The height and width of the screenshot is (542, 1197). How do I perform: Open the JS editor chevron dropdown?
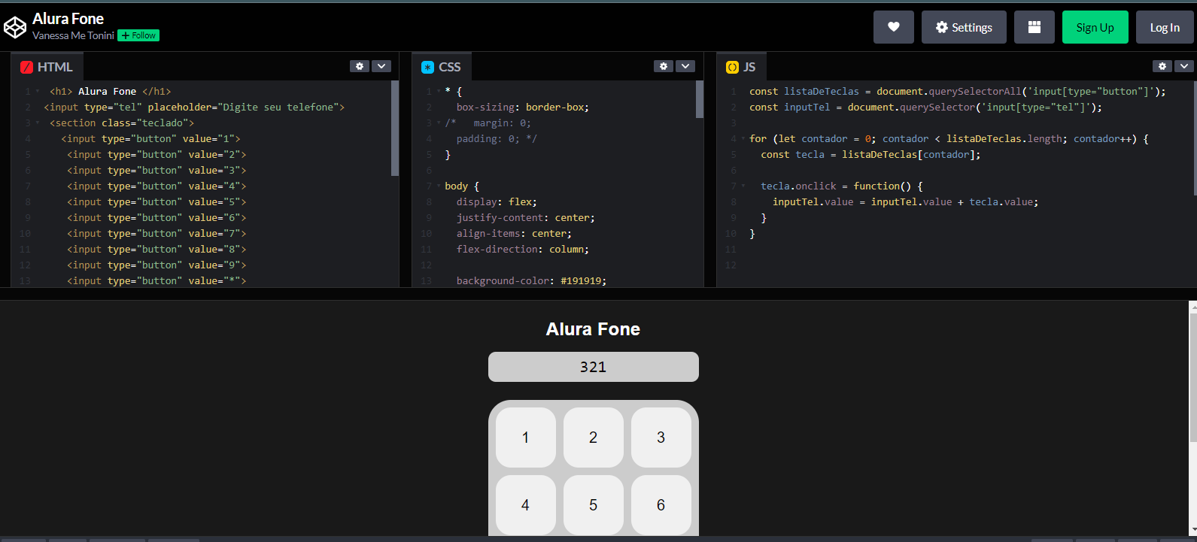1184,66
